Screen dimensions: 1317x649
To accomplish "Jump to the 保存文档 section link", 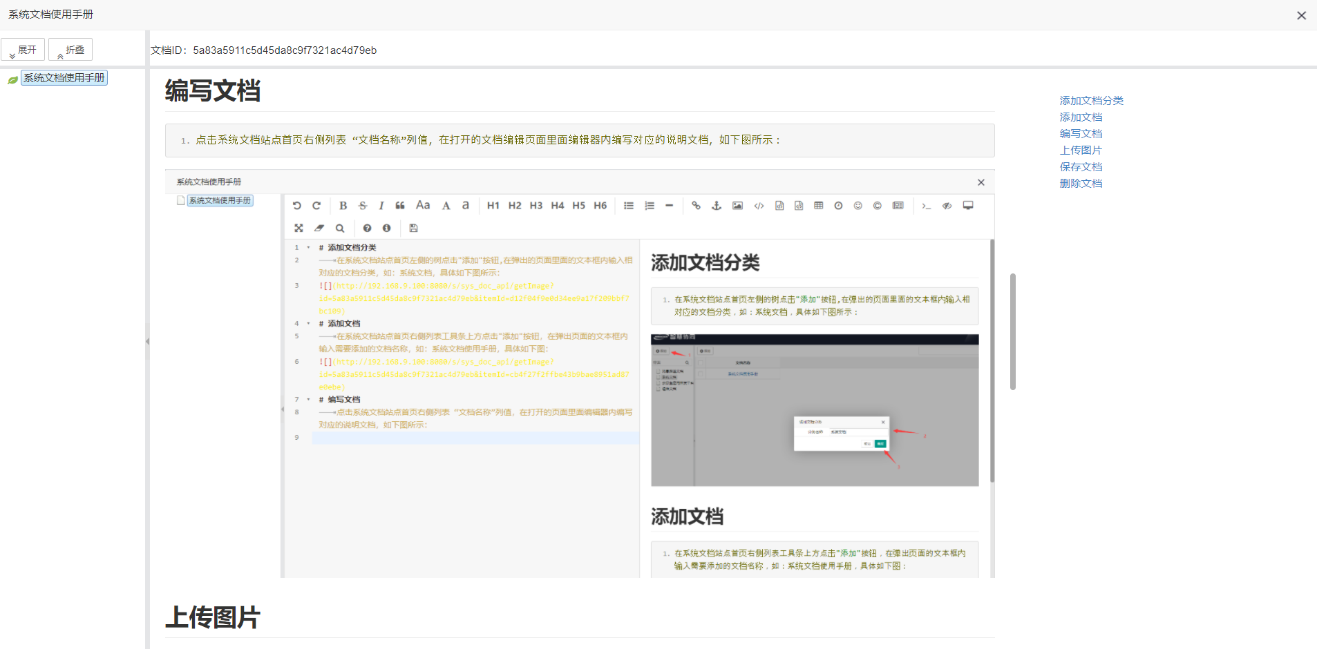I will 1081,167.
